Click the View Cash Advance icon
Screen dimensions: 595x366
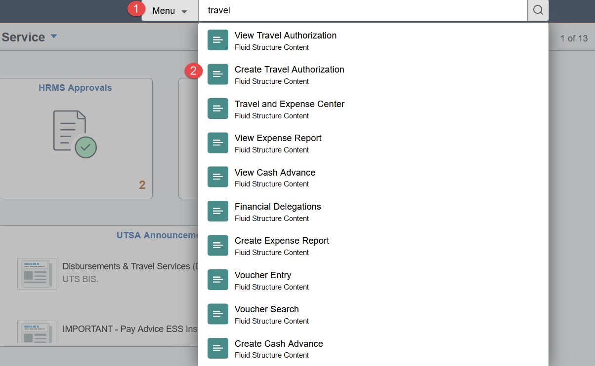pyautogui.click(x=218, y=177)
